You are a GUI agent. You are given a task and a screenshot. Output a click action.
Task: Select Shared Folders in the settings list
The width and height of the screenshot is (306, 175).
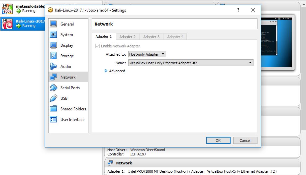(x=68, y=109)
